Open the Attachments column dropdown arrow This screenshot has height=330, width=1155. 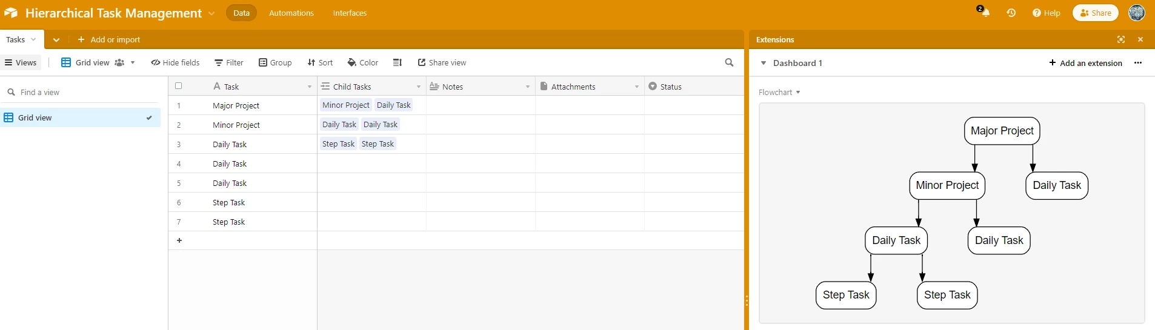[x=637, y=87]
